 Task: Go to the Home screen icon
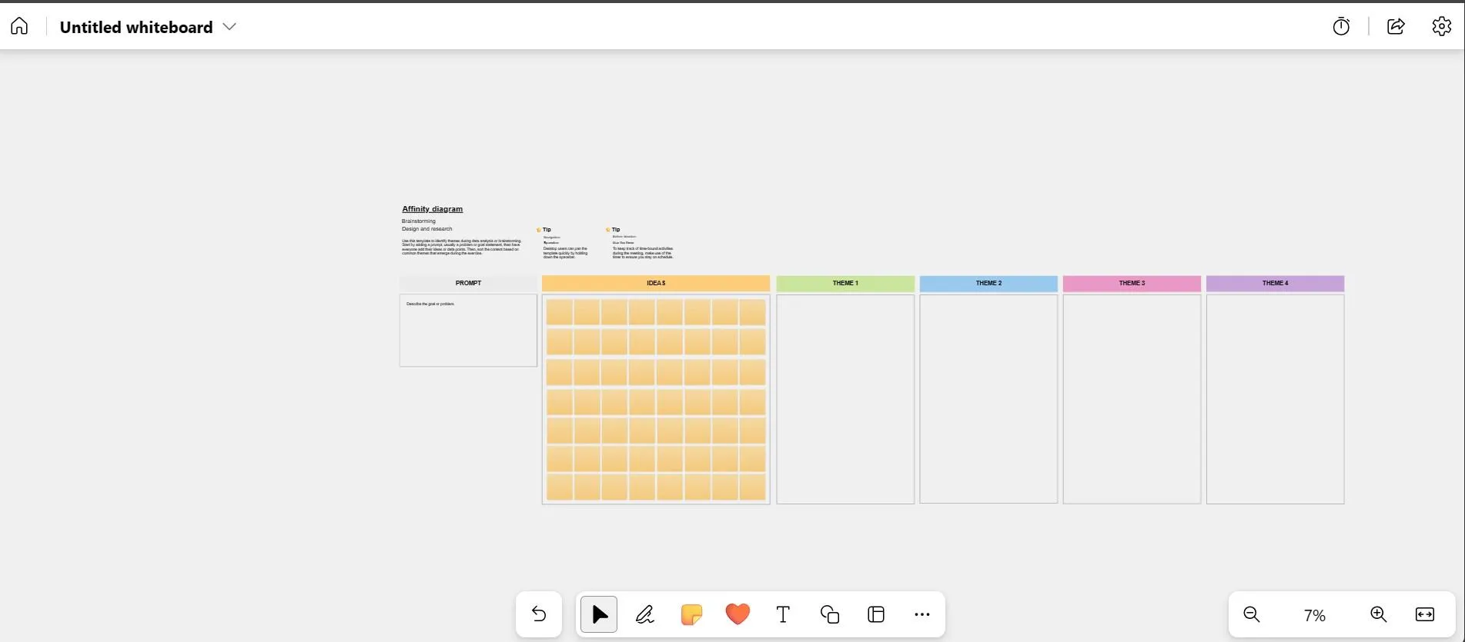tap(19, 26)
